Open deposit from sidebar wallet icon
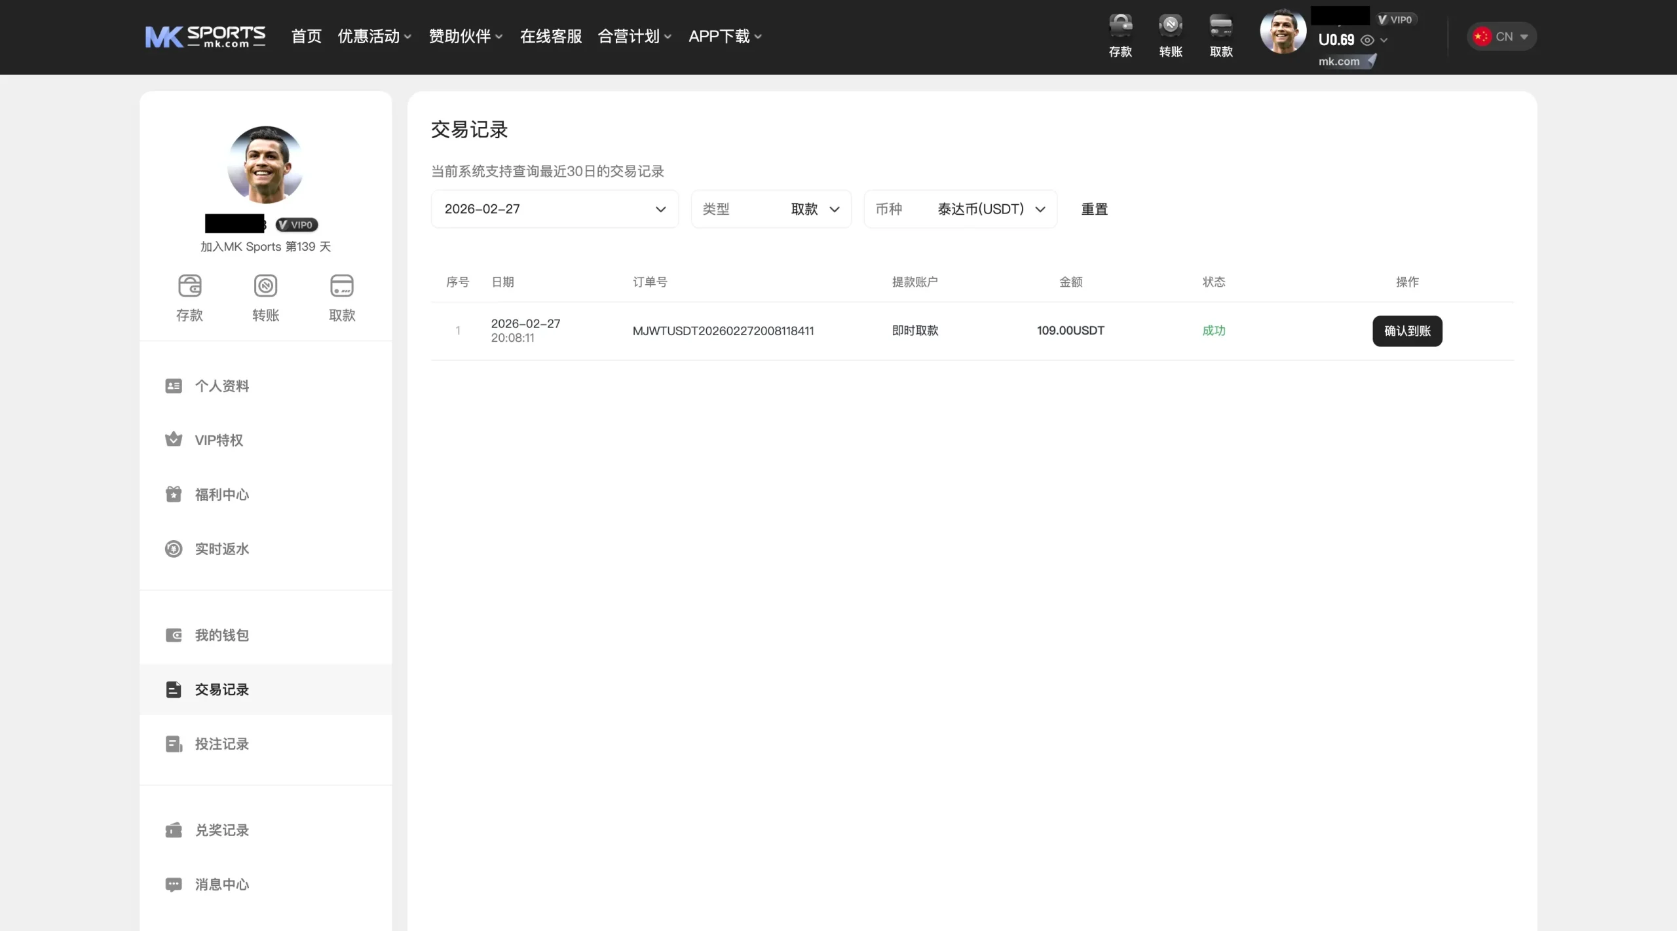This screenshot has width=1677, height=931. tap(190, 287)
